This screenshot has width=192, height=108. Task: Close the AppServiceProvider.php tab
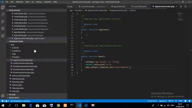[x=176, y=6]
